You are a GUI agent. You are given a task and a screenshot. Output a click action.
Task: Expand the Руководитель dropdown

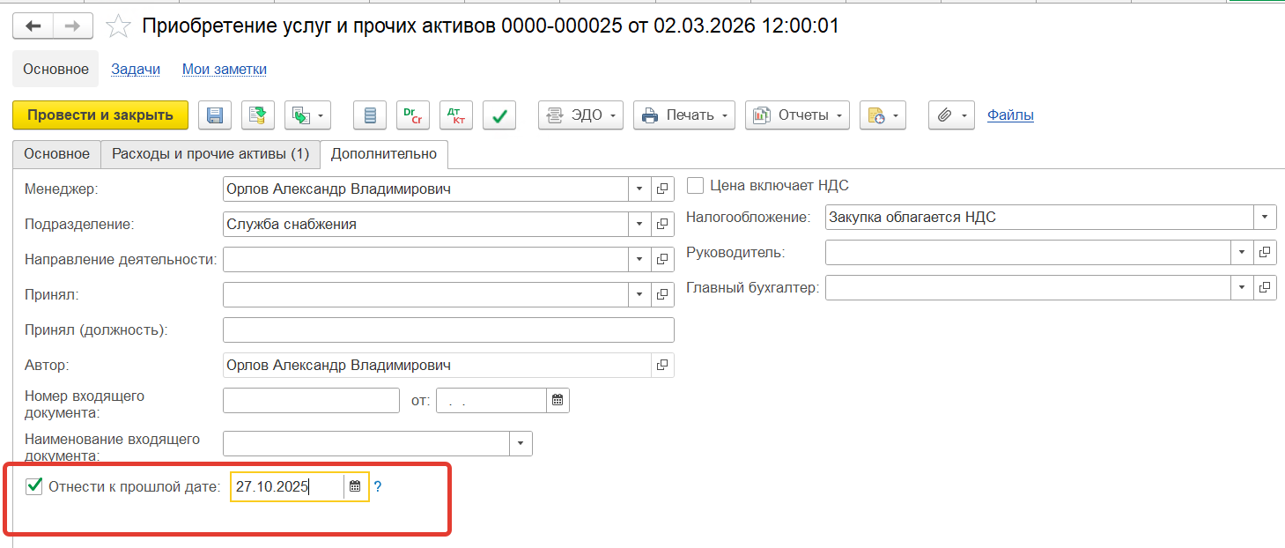[x=1242, y=252]
